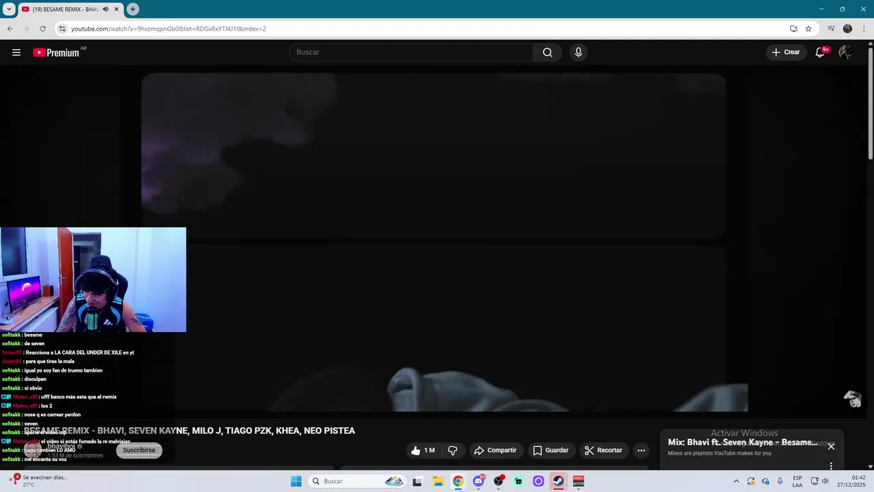The image size is (874, 492).
Task: Like the video with thumbs up
Action: 423,450
